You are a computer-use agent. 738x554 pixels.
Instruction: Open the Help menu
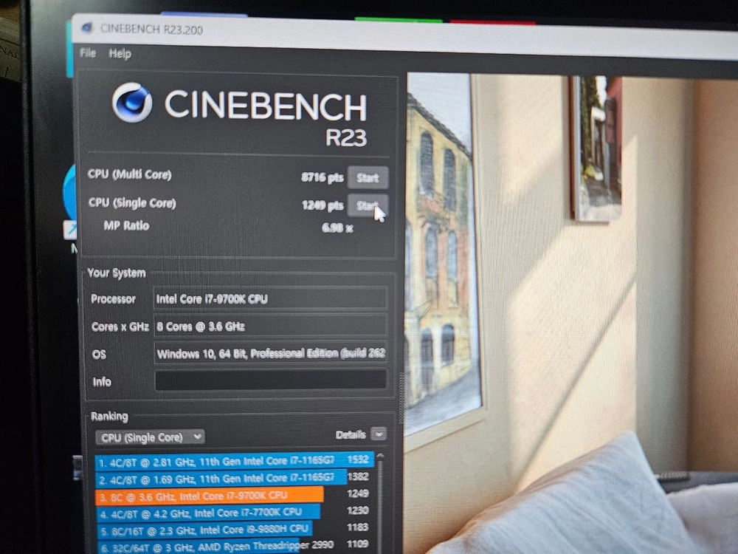pyautogui.click(x=120, y=54)
